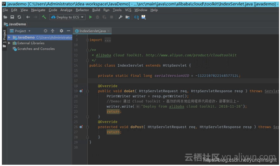Open the Window menu
This screenshot has width=280, height=166.
coord(141,10)
